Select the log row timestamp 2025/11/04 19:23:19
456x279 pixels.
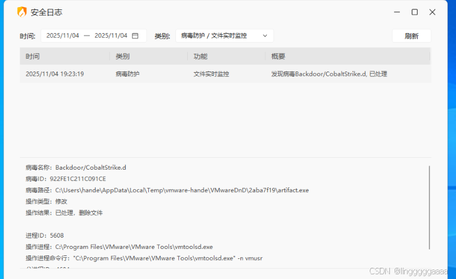tap(55, 74)
